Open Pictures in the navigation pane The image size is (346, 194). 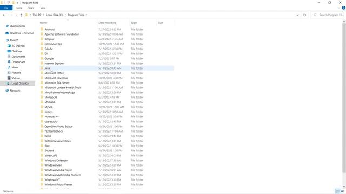click(16, 73)
